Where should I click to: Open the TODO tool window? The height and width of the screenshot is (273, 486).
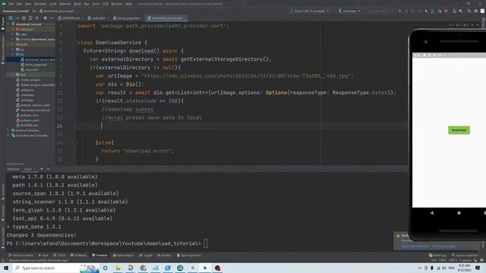point(59,256)
